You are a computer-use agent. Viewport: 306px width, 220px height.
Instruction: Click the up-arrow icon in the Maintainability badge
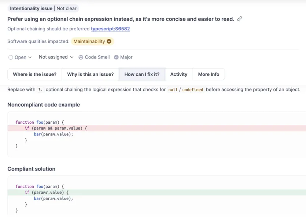109,41
